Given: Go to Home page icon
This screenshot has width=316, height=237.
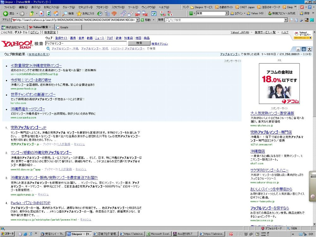Looking at the screenshot, I should (x=56, y=14).
